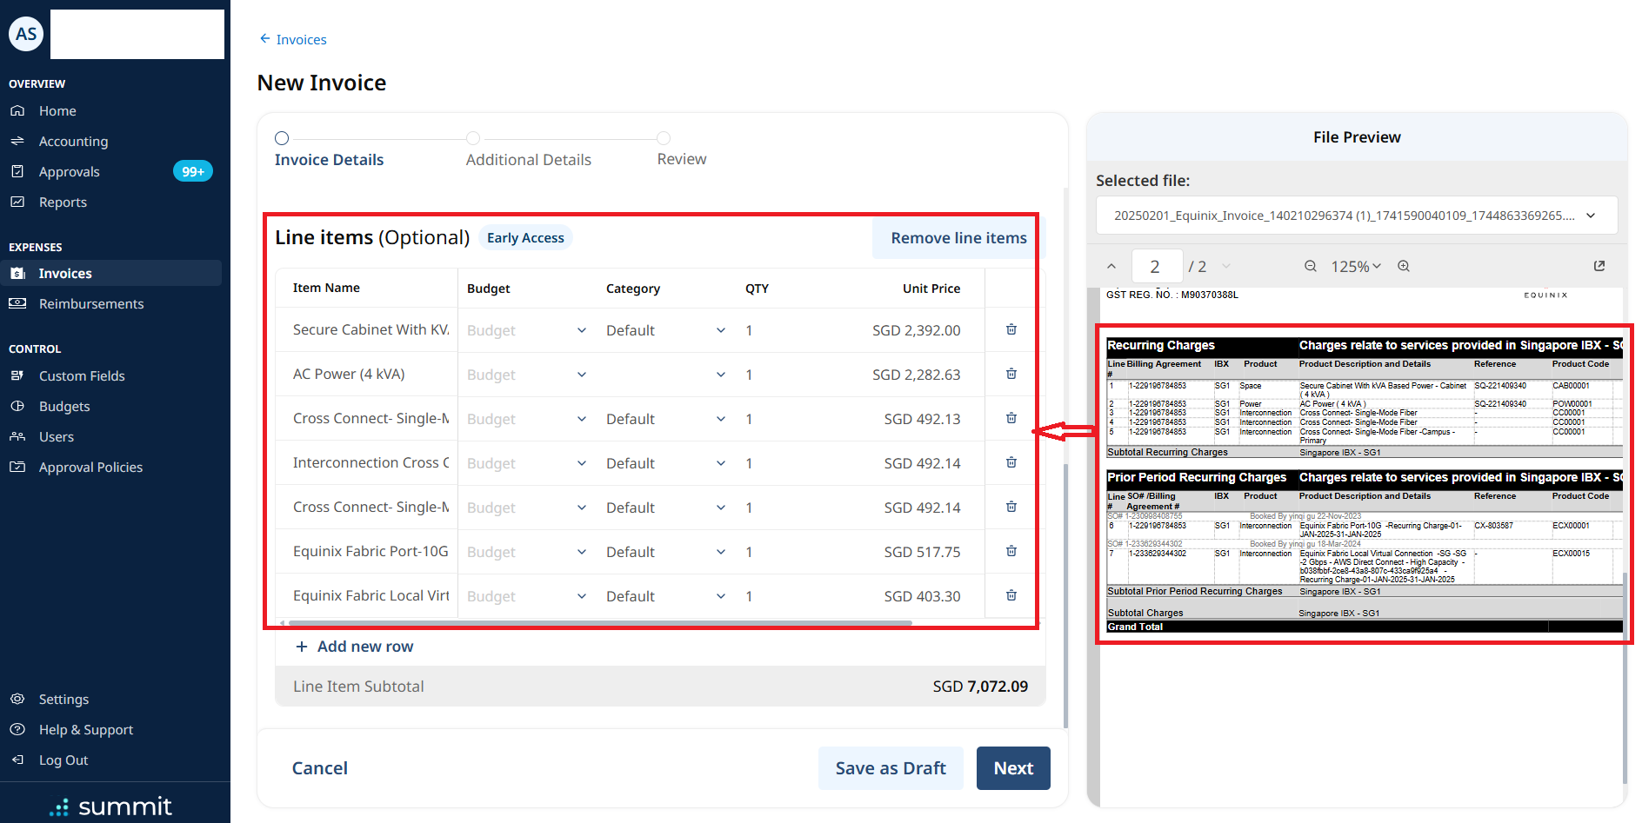Screen dimensions: 1642x823
Task: Click the Review step circle
Action: (664, 138)
